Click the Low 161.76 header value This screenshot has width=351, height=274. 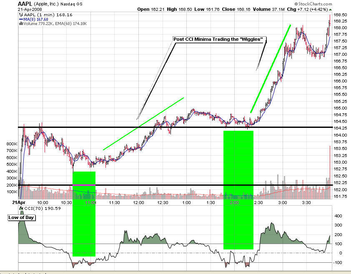click(x=207, y=10)
